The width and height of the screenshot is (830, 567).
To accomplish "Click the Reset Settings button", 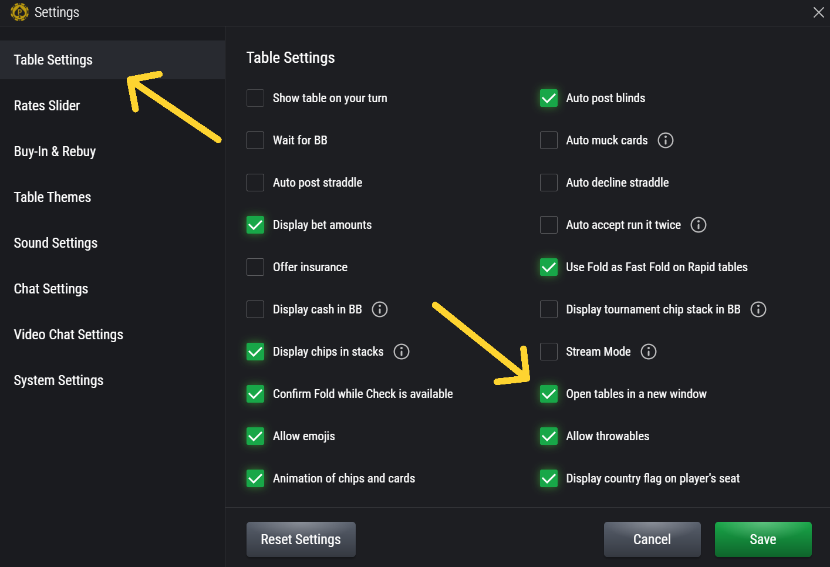I will coord(301,539).
